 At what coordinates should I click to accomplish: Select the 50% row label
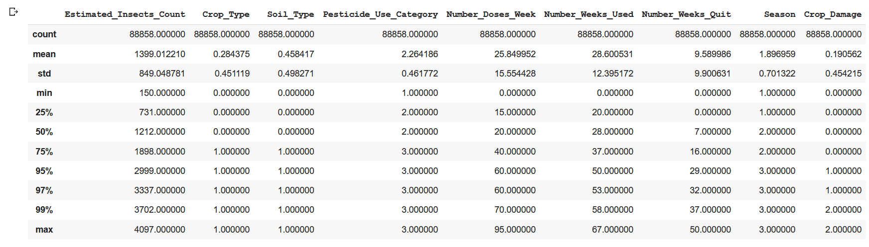(44, 132)
